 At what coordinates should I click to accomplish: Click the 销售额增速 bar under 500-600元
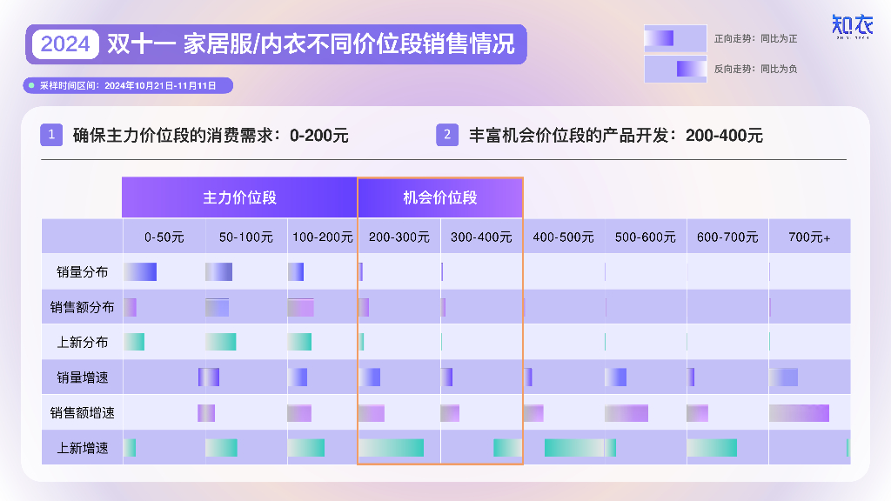click(x=626, y=413)
